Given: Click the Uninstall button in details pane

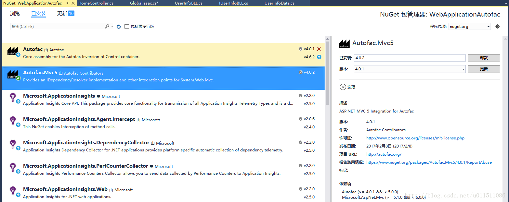Looking at the screenshot, I should click(484, 58).
